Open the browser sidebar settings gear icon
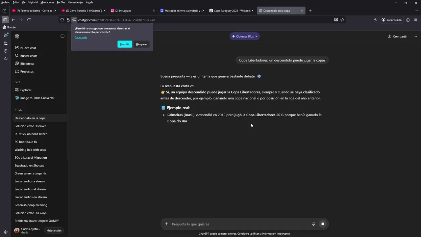The image size is (421, 237). point(6,232)
